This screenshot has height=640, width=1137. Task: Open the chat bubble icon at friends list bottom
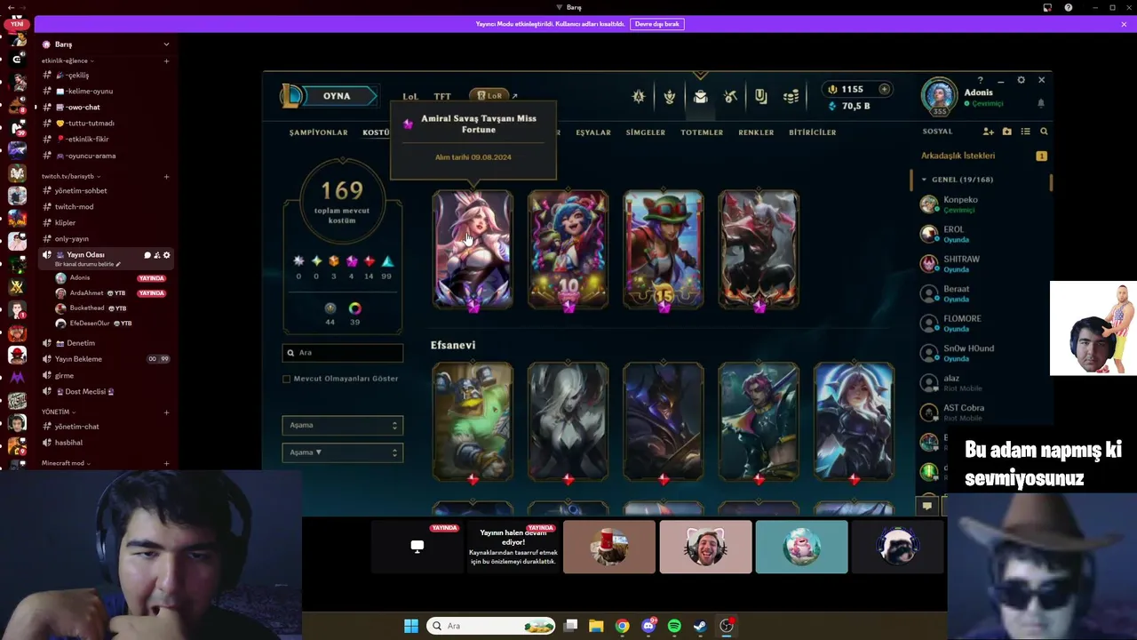pyautogui.click(x=926, y=506)
